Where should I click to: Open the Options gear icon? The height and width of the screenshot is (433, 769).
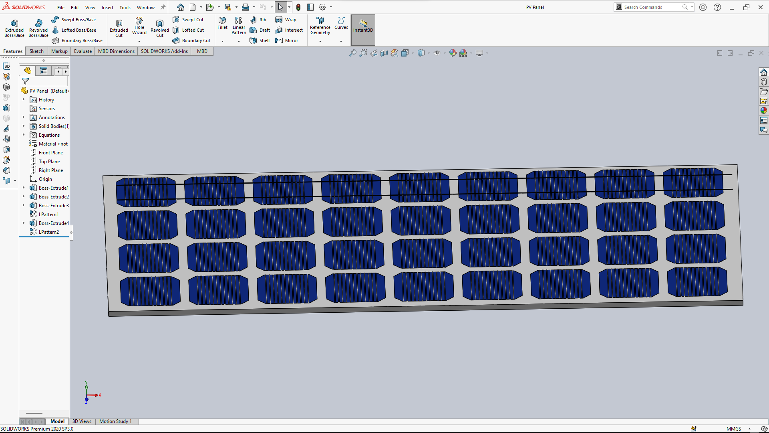(x=322, y=7)
